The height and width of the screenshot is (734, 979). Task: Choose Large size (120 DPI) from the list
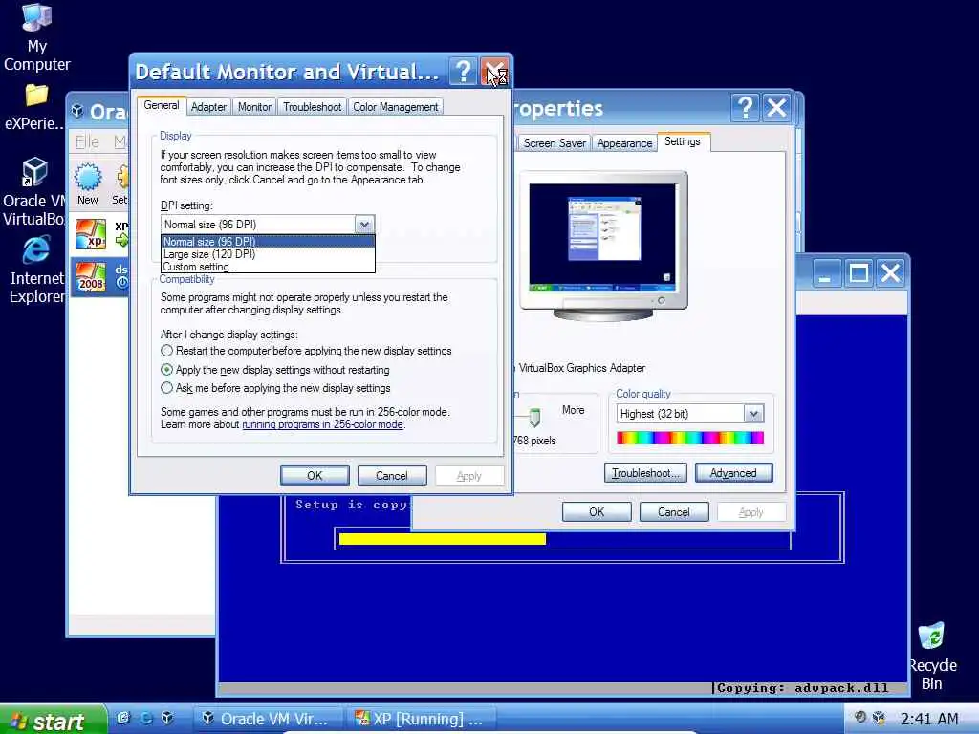pos(268,254)
